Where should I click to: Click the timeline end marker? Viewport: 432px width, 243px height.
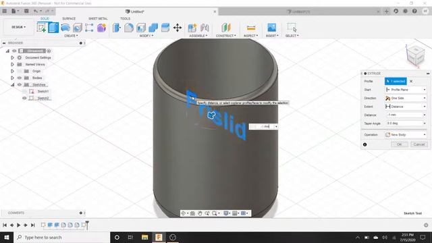[x=87, y=225]
